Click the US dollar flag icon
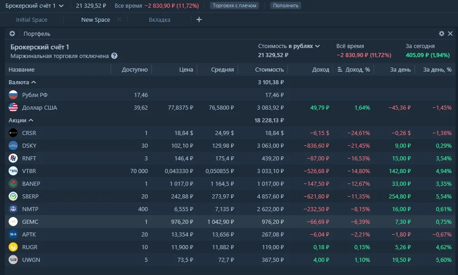 [13, 108]
